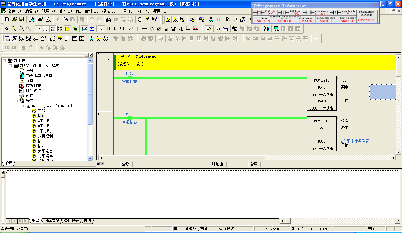Viewport: 402px width, 233px height.
Task: Toggle hexadecimal display format (16)
Action: [x=106, y=38]
